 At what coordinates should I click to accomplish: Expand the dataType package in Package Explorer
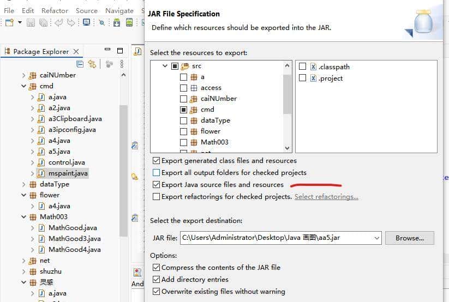tap(24, 184)
